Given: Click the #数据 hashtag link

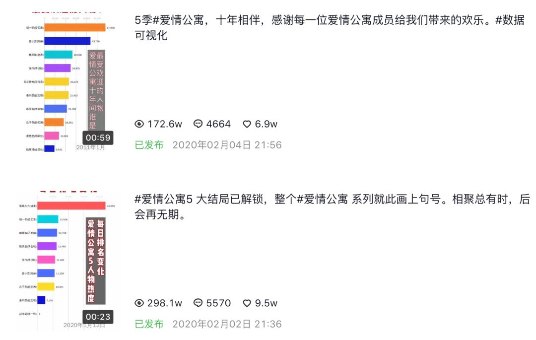Looking at the screenshot, I should (x=510, y=20).
